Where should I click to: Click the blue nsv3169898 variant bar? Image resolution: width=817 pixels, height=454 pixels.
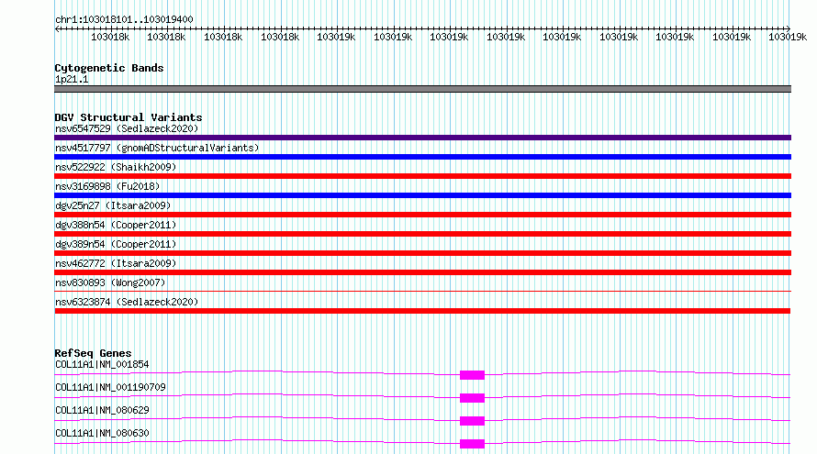(422, 195)
